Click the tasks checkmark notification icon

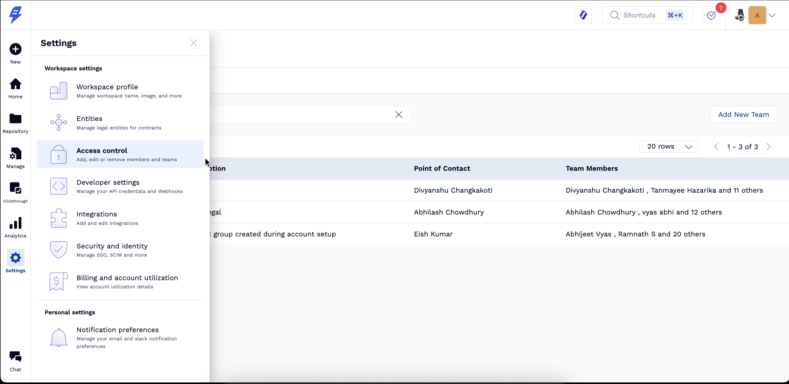point(711,15)
